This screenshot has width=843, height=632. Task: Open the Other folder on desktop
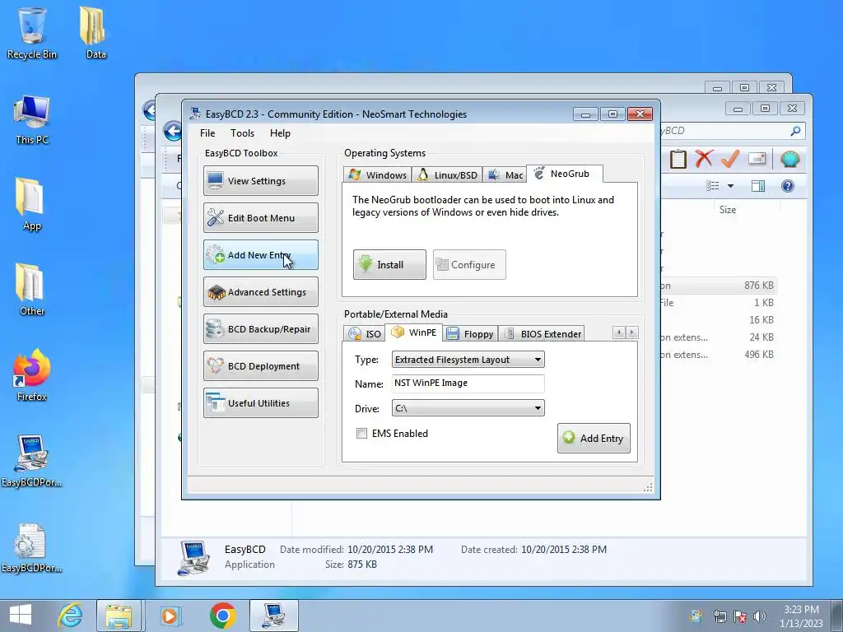tap(31, 290)
